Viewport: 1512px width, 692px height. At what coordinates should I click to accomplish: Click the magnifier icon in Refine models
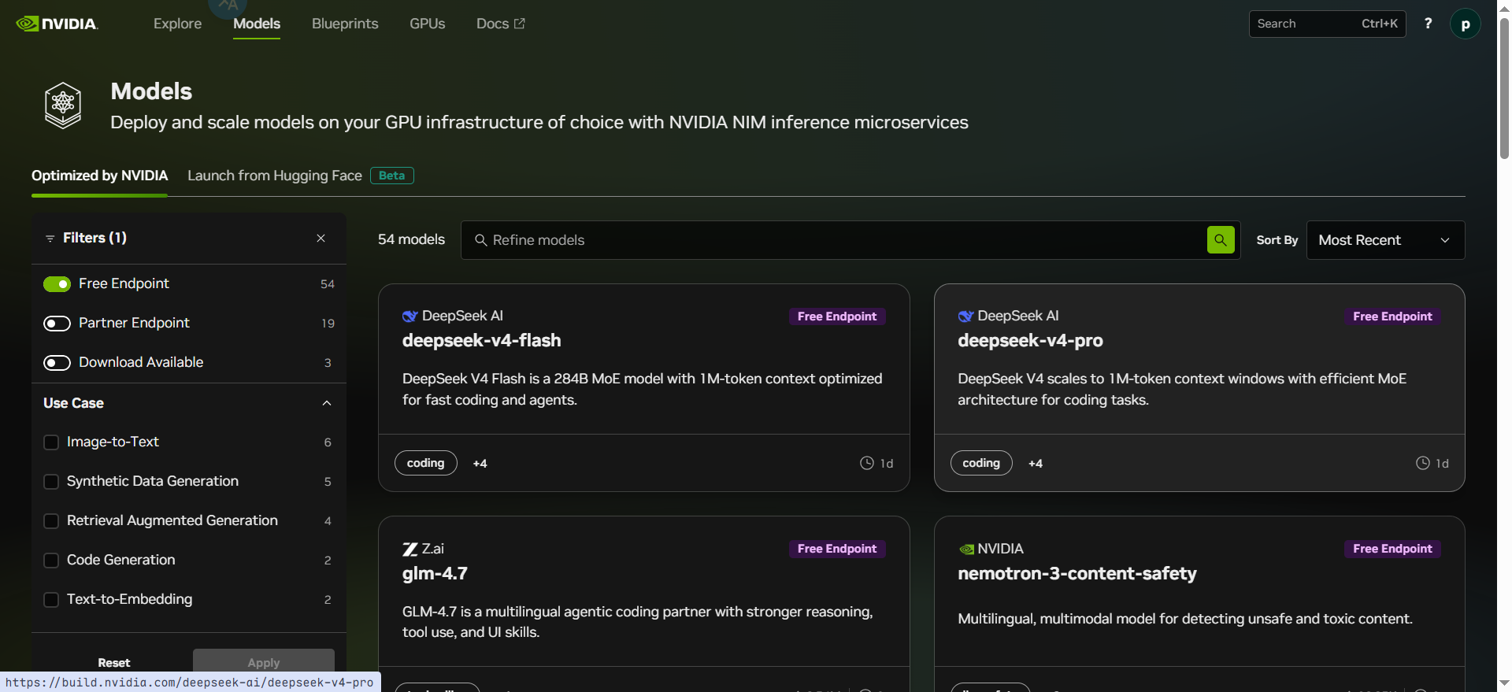(480, 240)
